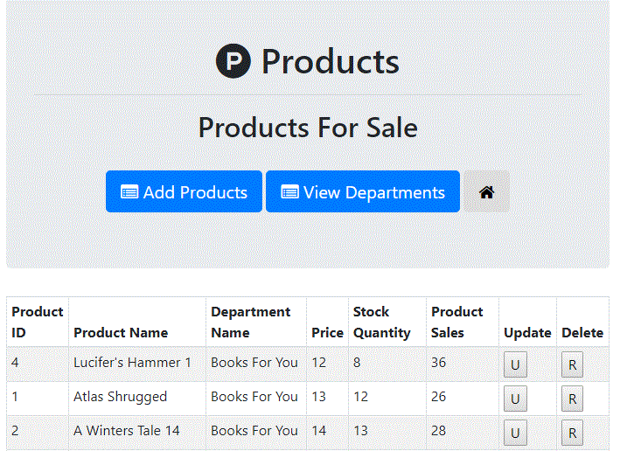Update the Atlas Shrugged product
Viewport: 627px width, 451px height.
514,399
